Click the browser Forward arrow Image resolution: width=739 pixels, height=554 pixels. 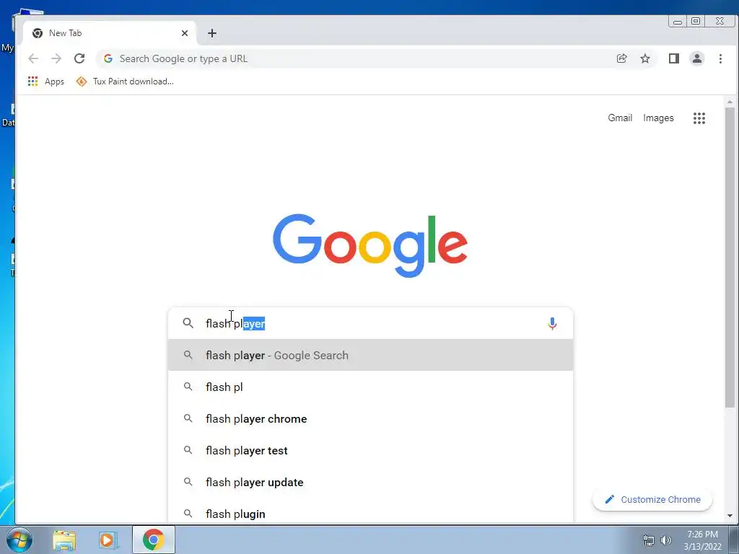coord(56,58)
